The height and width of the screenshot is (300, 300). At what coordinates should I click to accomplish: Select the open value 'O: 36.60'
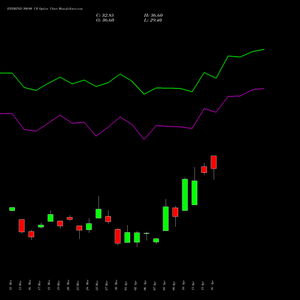tap(105, 20)
